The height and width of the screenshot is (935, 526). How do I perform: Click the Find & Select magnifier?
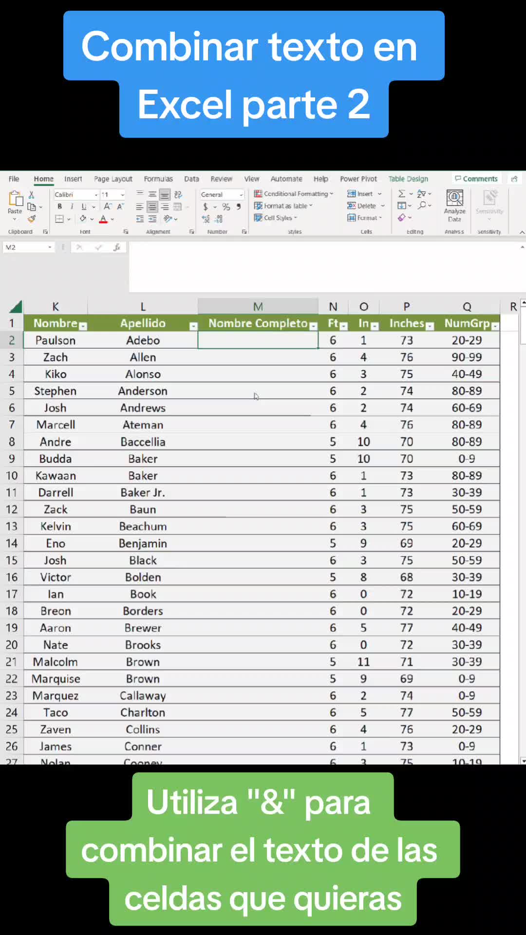pos(422,206)
